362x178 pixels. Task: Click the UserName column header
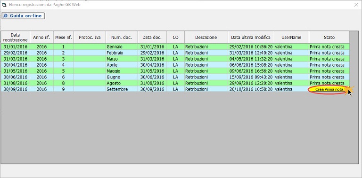pyautogui.click(x=292, y=37)
